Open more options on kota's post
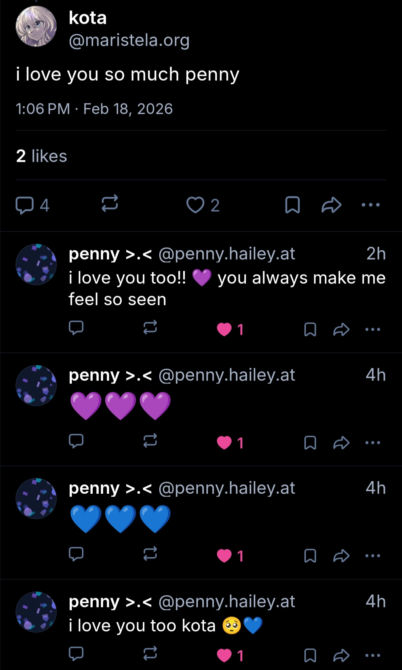This screenshot has width=402, height=670. (x=371, y=205)
